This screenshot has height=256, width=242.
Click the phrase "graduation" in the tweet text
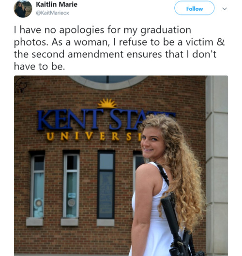click(x=166, y=30)
